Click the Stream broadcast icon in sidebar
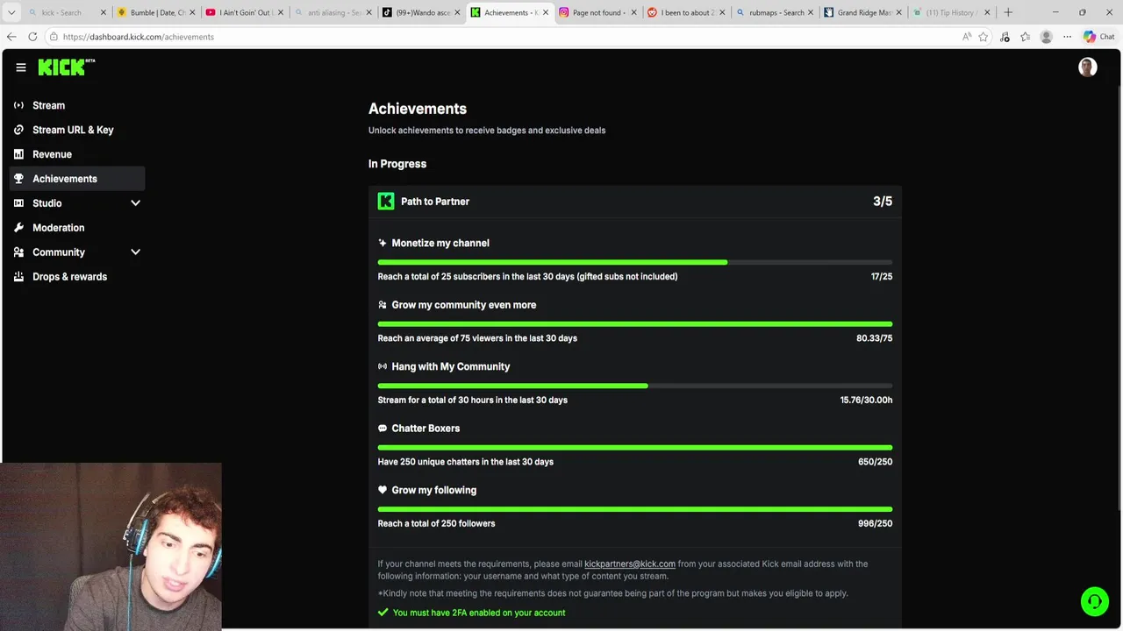 [18, 105]
